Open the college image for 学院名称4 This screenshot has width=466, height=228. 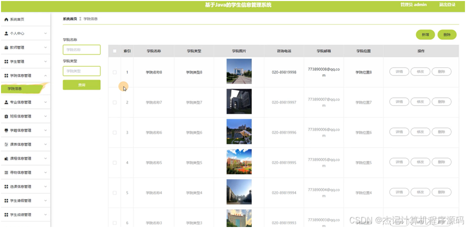(x=239, y=192)
